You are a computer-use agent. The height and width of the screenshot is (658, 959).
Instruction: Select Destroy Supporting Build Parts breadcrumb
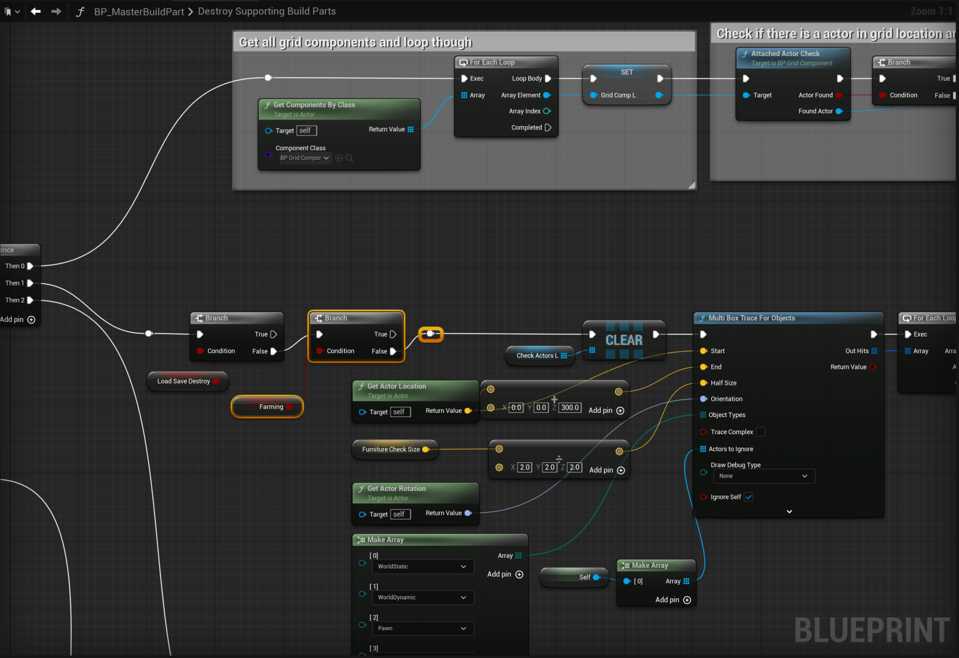(267, 11)
